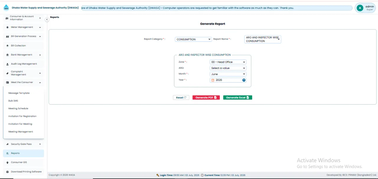This screenshot has width=378, height=179.
Task: Open Bulk SMS submenu item
Action: 13,101
